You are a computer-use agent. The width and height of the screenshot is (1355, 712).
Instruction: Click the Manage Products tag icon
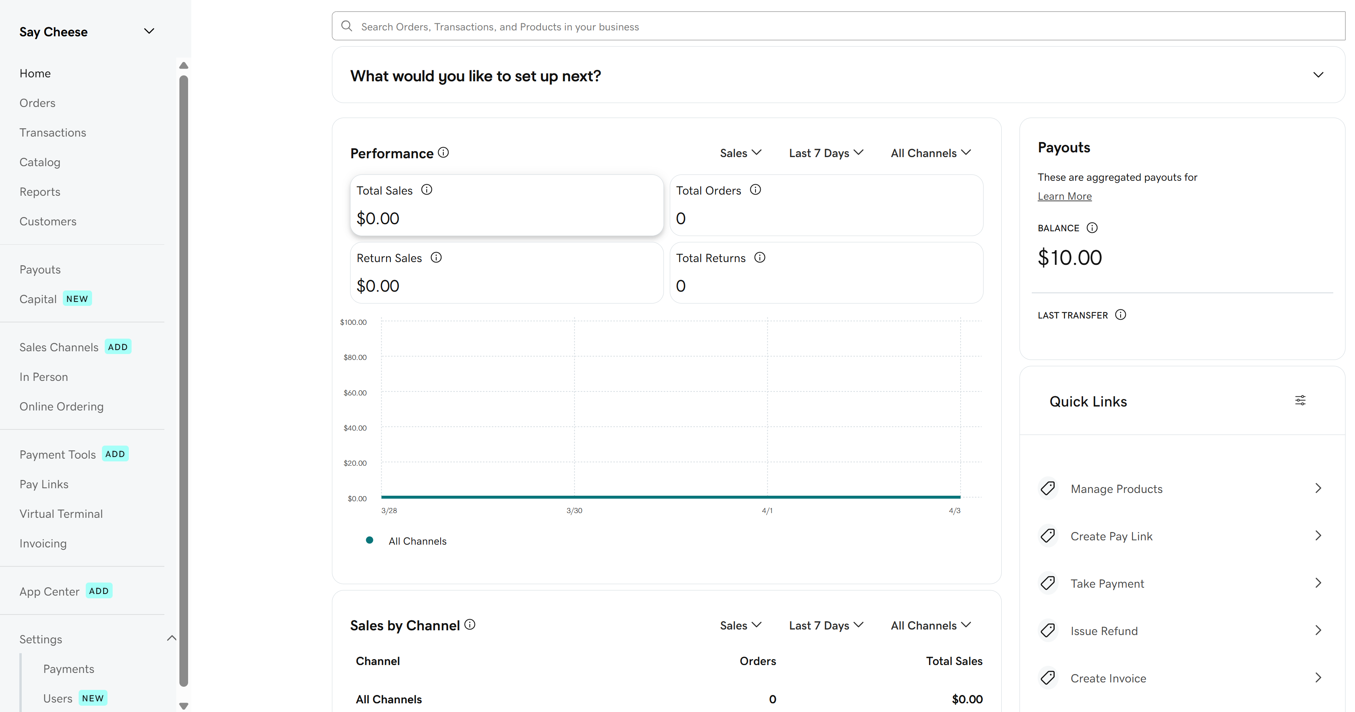(1048, 488)
